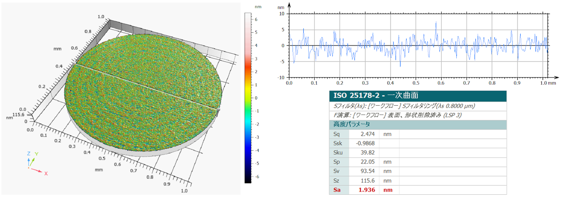
Task: Select the Sz parameter row
Action: point(417,181)
